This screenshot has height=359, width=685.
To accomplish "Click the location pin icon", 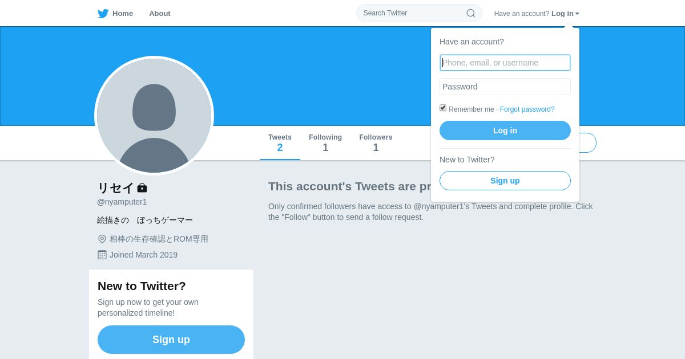I will (102, 239).
